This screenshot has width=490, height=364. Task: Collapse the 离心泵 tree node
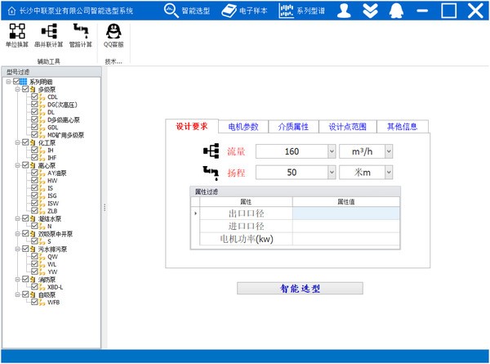17,165
